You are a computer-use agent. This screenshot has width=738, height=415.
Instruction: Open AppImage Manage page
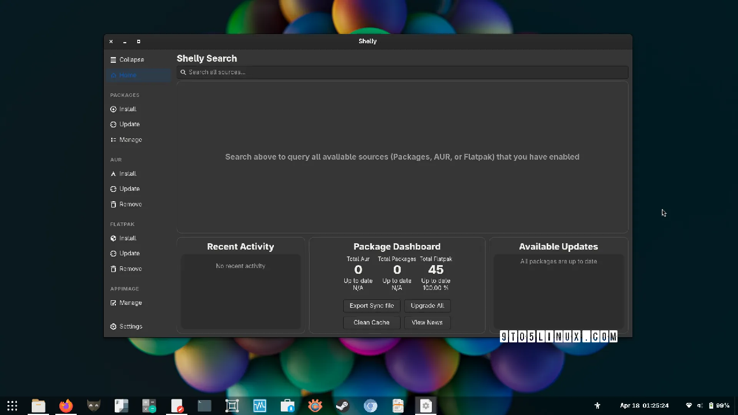click(130, 303)
